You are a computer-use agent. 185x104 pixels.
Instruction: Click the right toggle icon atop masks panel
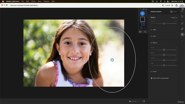(146, 9)
